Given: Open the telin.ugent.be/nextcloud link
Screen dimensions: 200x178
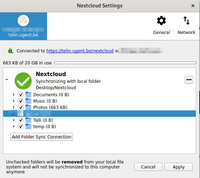Looking at the screenshot, I should [80, 51].
